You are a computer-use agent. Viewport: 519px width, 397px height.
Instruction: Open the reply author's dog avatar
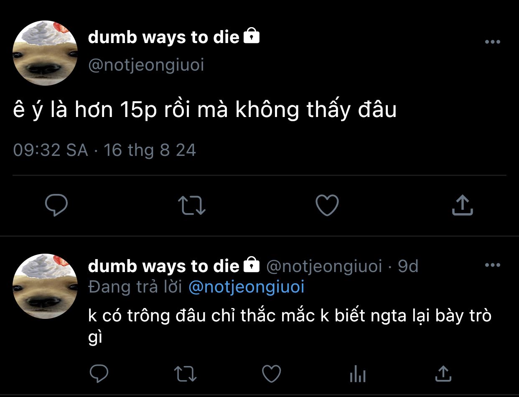pos(45,286)
